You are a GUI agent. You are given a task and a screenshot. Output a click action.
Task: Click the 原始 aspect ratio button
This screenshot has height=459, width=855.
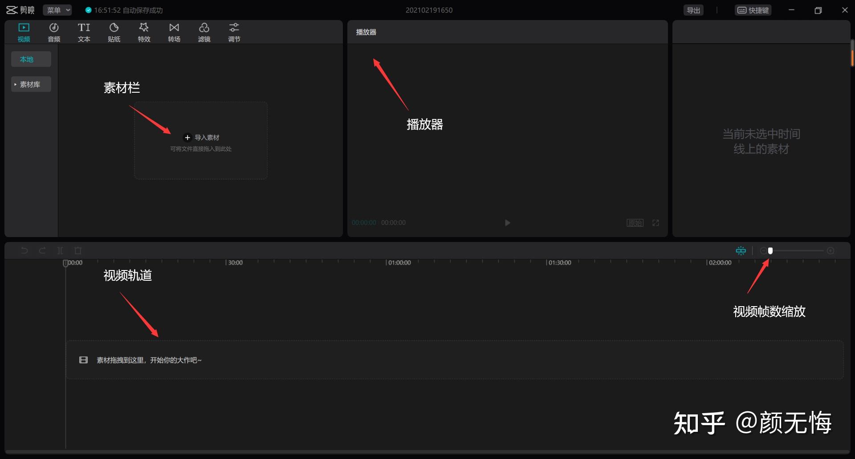[x=635, y=223]
